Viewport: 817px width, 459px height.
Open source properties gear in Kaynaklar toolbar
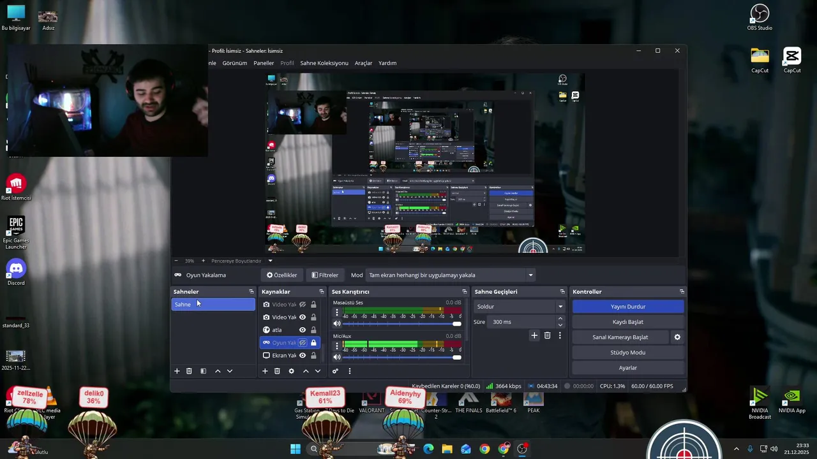pyautogui.click(x=291, y=371)
